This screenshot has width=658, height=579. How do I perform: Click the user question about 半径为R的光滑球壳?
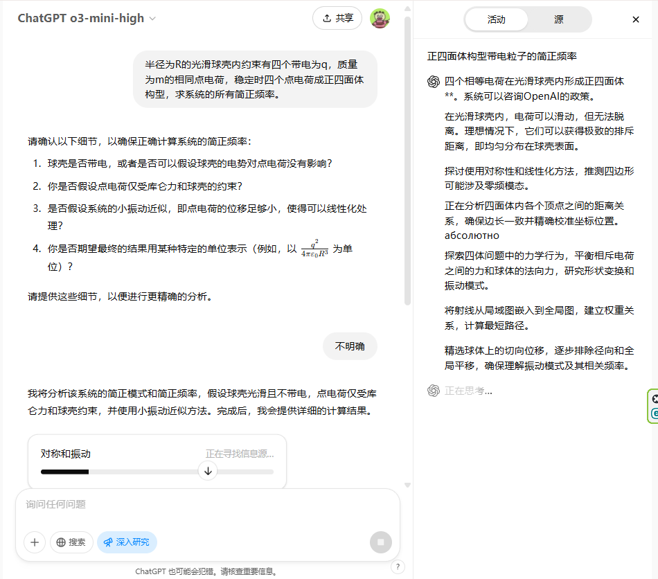pyautogui.click(x=255, y=79)
